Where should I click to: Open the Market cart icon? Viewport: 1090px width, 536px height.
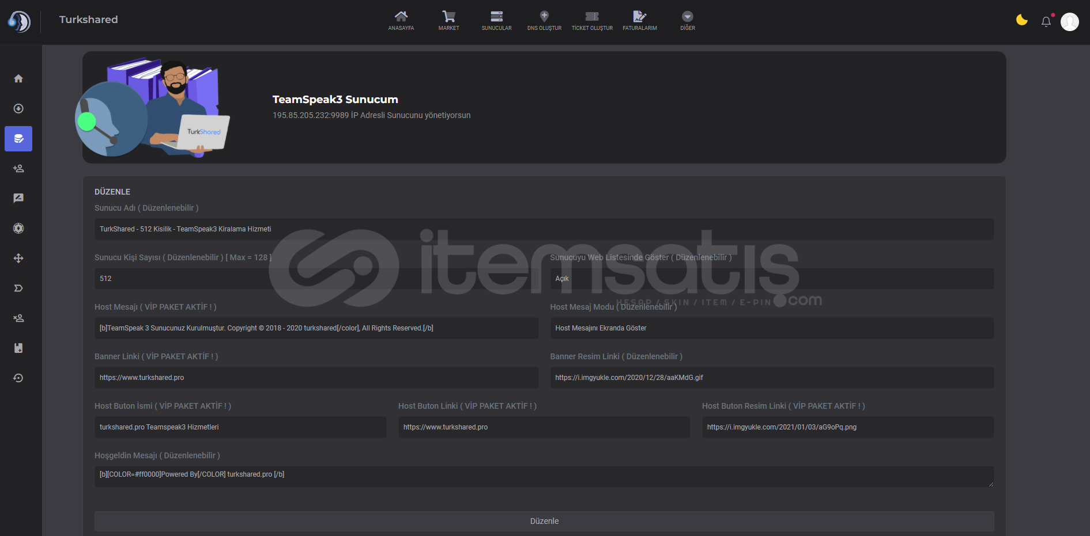(448, 16)
